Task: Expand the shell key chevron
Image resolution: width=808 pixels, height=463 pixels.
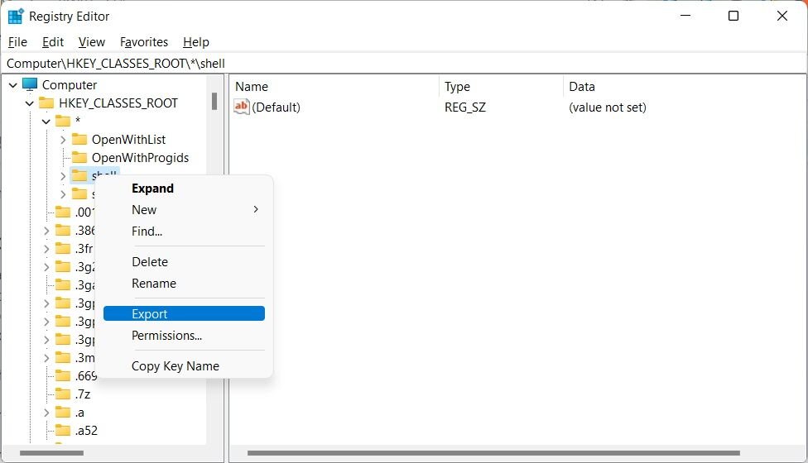Action: (x=63, y=176)
